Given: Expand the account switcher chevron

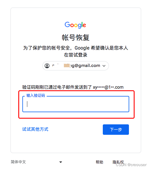Looking at the screenshot, I should (x=104, y=66).
